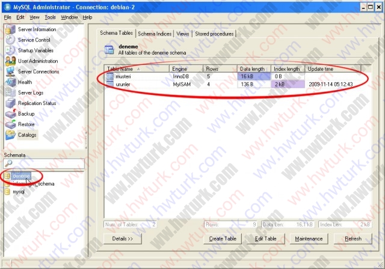
Task: Sort by the Table Name column header
Action: tap(137, 69)
